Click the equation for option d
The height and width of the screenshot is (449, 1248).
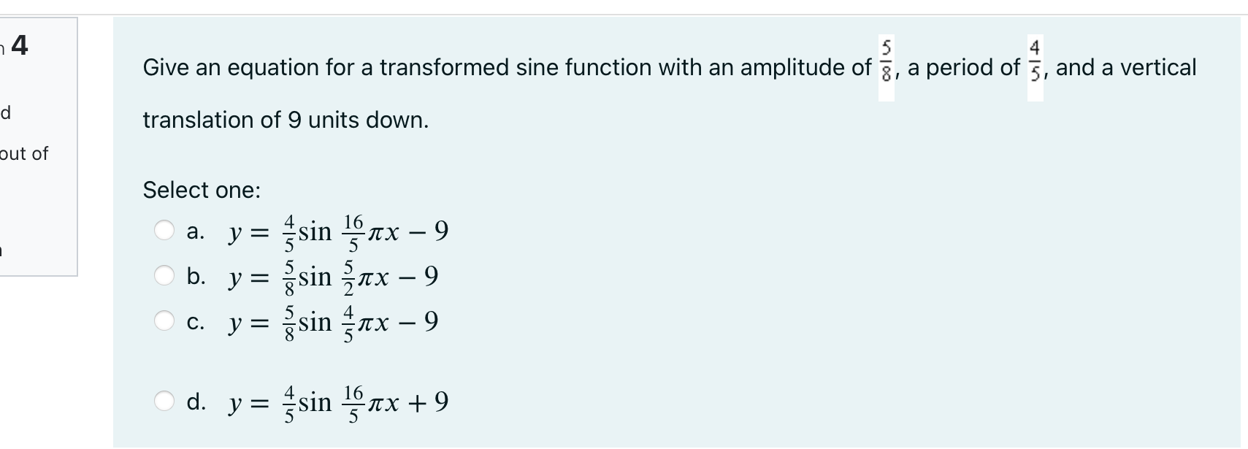coord(337,400)
